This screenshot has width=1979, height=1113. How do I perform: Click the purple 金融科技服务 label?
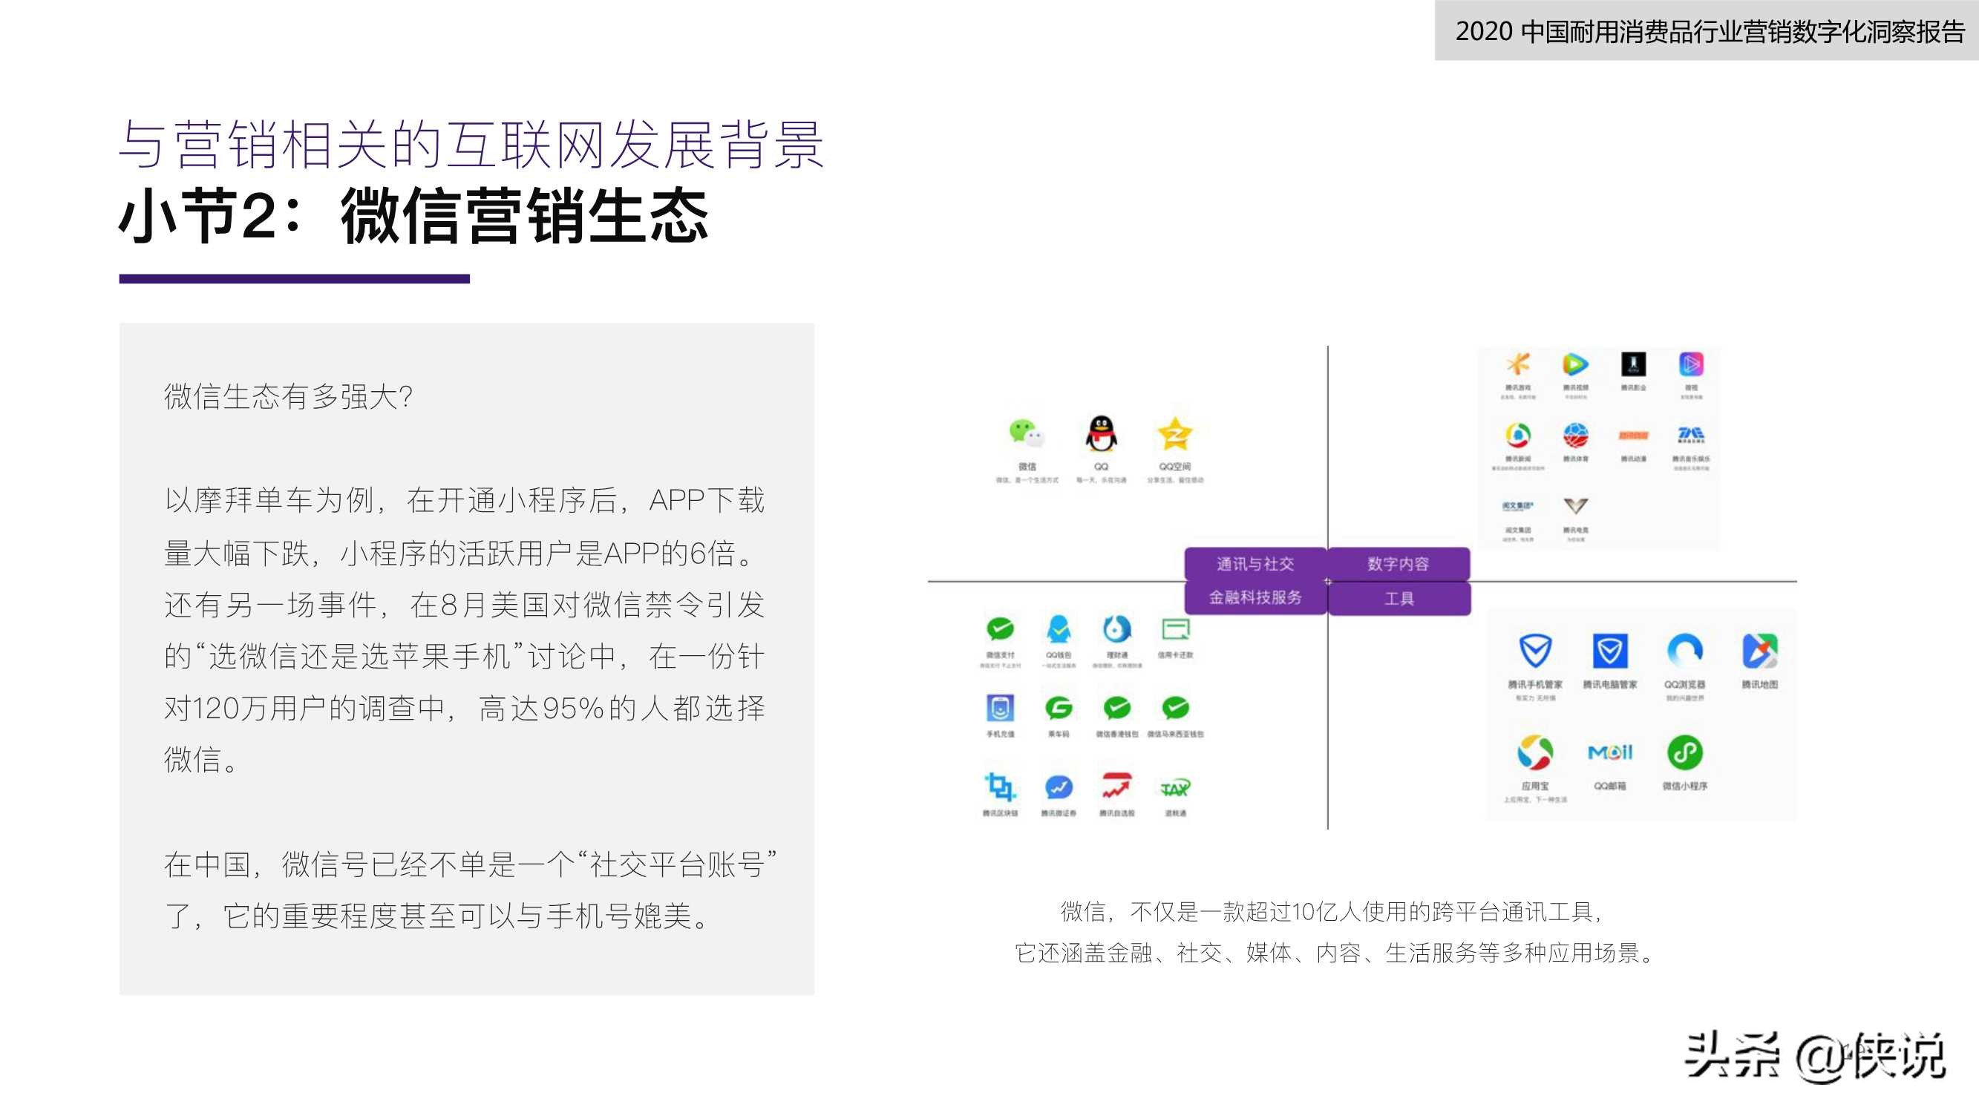point(1255,597)
